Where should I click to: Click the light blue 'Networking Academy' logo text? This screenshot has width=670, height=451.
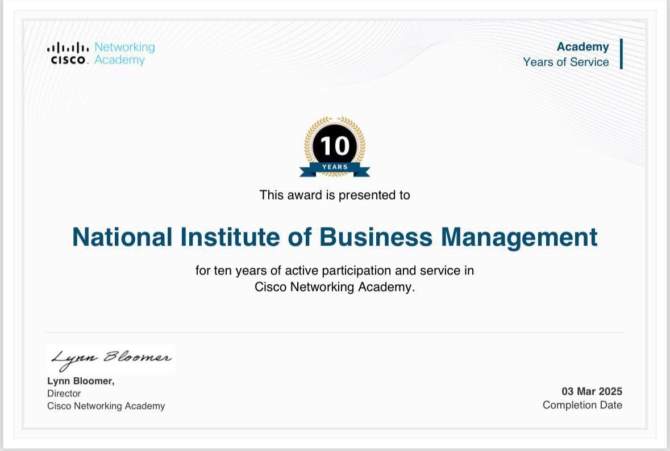(124, 53)
